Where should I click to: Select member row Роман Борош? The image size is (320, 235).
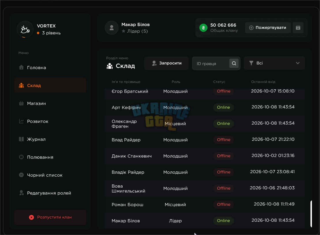click(205, 205)
